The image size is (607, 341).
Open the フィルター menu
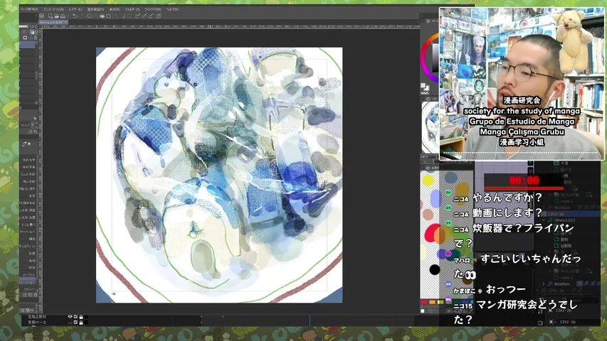pos(132,9)
